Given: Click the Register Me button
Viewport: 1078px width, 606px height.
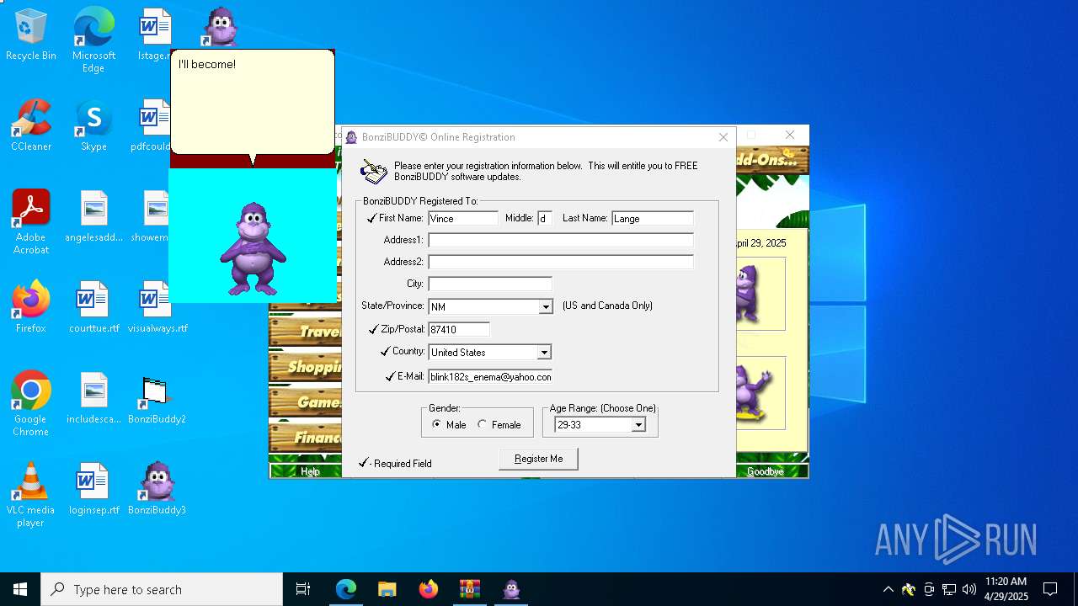Looking at the screenshot, I should (x=539, y=459).
